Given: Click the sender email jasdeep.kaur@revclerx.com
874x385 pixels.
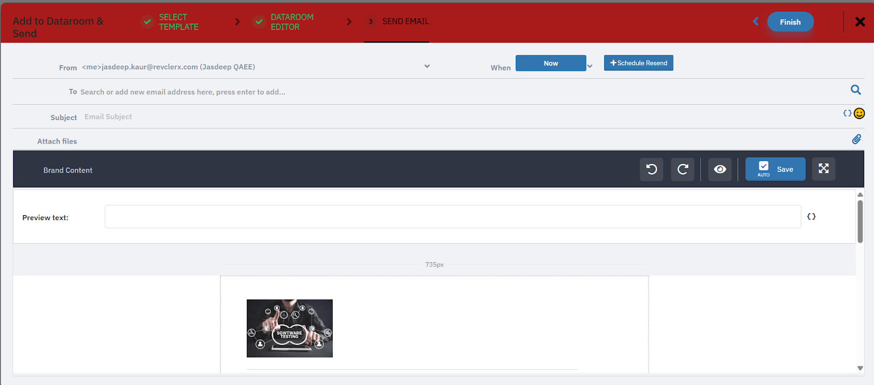Looking at the screenshot, I should (x=150, y=67).
